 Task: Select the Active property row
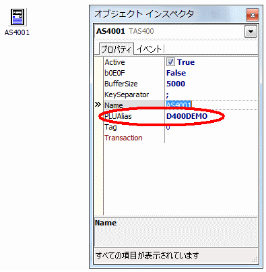click(x=180, y=62)
